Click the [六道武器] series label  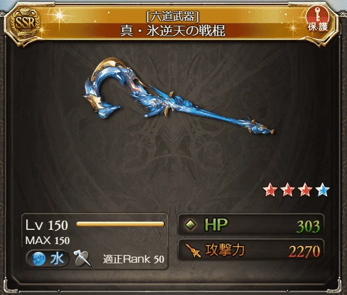(x=173, y=16)
